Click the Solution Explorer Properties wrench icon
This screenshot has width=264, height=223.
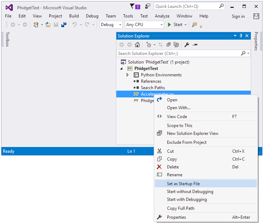coord(187,45)
